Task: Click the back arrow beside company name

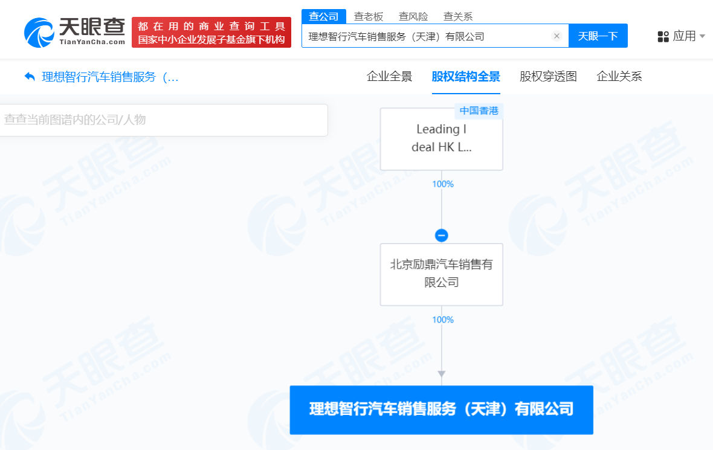Action: pos(28,77)
